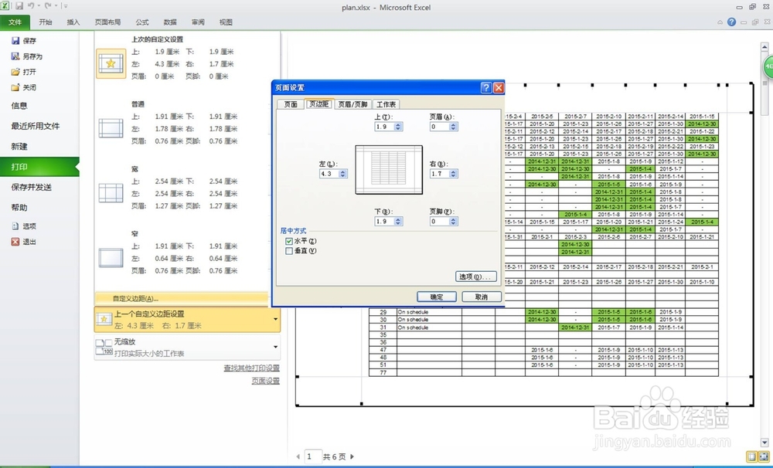Expand 无缩放 scaling dropdown

tap(275, 348)
